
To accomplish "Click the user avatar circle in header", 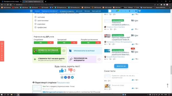I will coord(110,11).
